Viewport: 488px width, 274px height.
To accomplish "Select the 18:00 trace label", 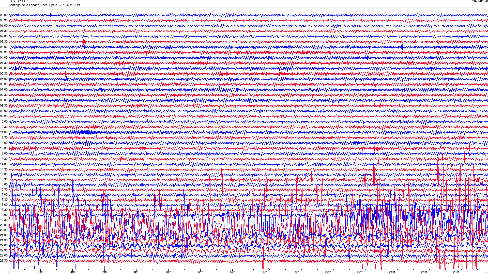I will [x=4, y=205].
